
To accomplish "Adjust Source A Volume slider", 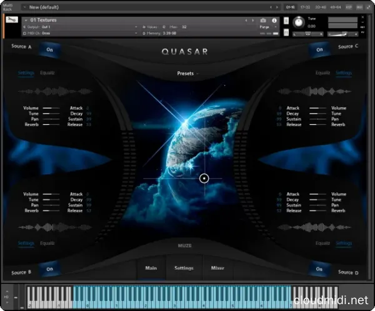I will point(51,108).
